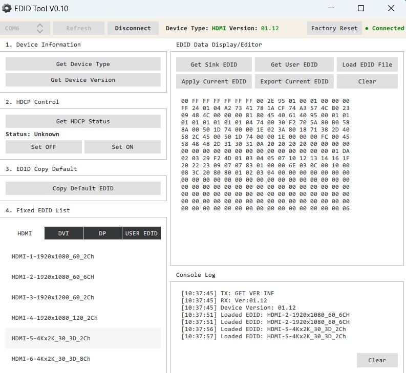Viewport: 406px width, 373px height.
Task: Click Get Sink EDID
Action: click(x=214, y=64)
